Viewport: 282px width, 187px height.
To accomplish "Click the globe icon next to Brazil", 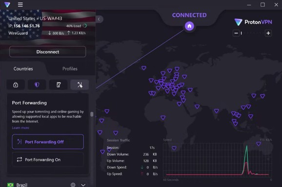I will tap(73, 185).
